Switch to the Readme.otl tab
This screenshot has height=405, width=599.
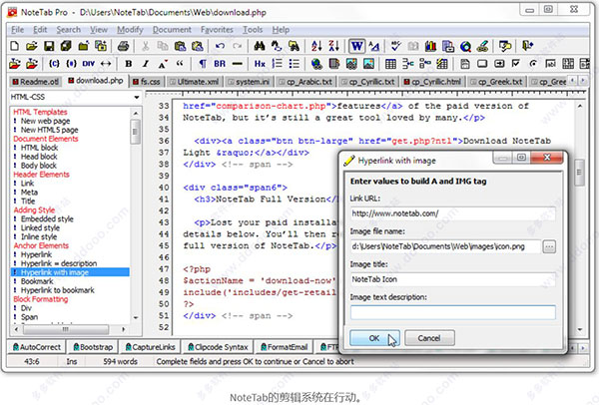(x=35, y=82)
